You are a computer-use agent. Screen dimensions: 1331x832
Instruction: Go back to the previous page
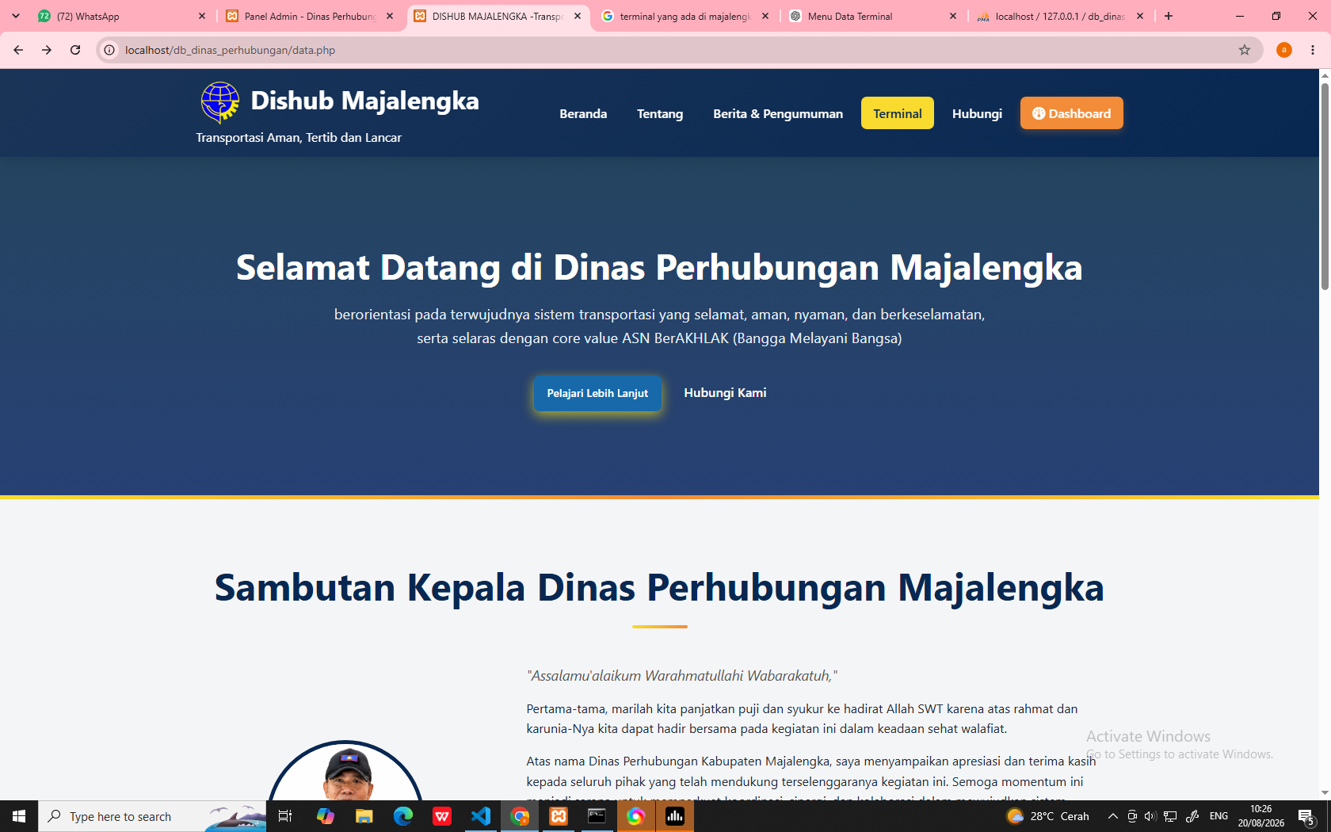[x=18, y=50]
